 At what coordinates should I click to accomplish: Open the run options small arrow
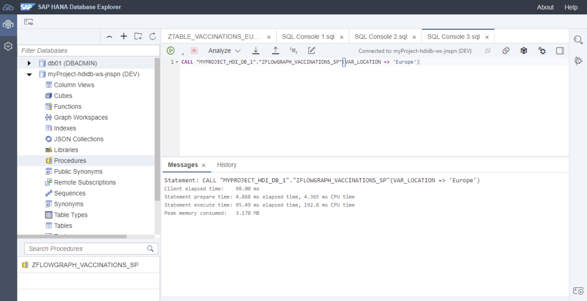[182, 54]
